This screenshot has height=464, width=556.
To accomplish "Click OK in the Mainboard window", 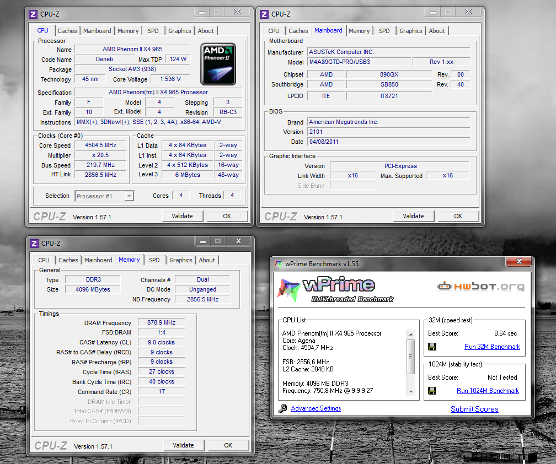I will tap(458, 216).
